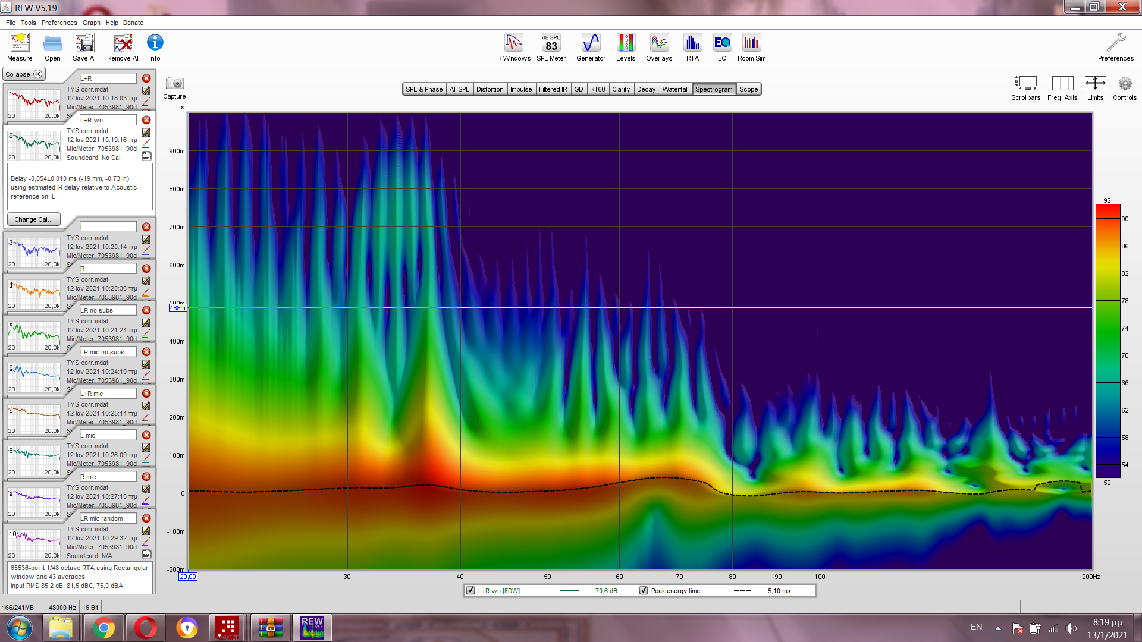
Task: Switch to All SPL tab
Action: tap(459, 89)
